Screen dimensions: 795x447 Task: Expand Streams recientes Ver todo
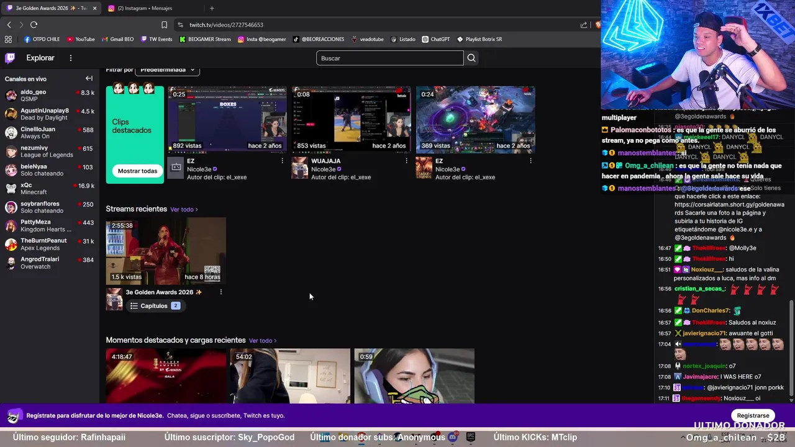coord(184,210)
